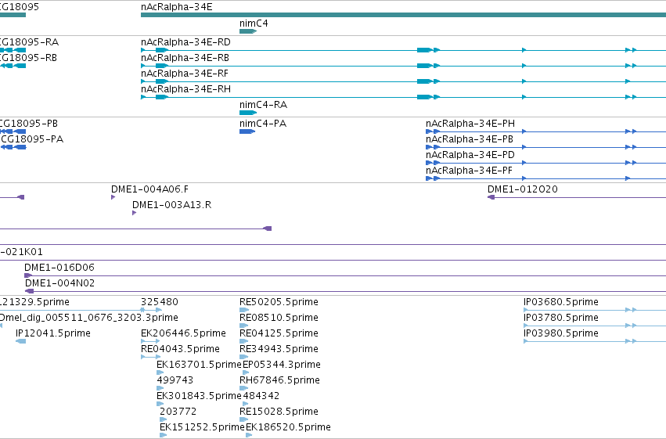The image size is (666, 439).
Task: Select the nAcRalpha-34E-RB transcript label
Action: click(185, 58)
